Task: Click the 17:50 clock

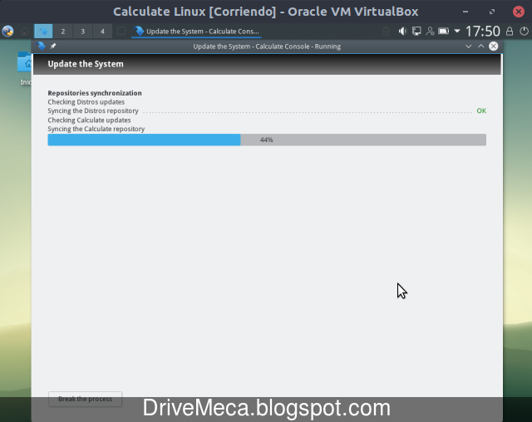Action: click(482, 32)
